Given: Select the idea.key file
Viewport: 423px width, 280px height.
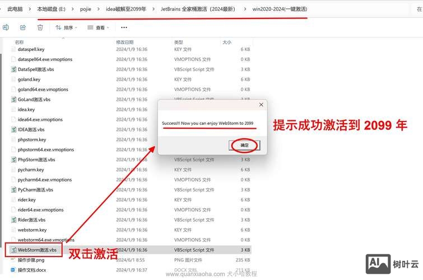Looking at the screenshot, I should [x=26, y=110].
